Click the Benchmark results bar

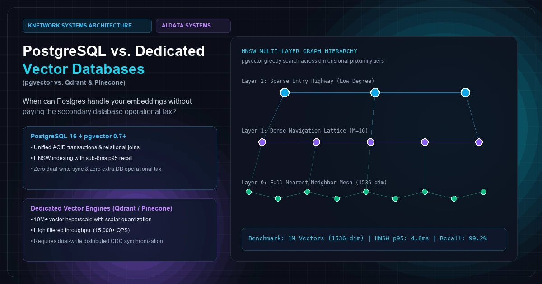(374, 239)
